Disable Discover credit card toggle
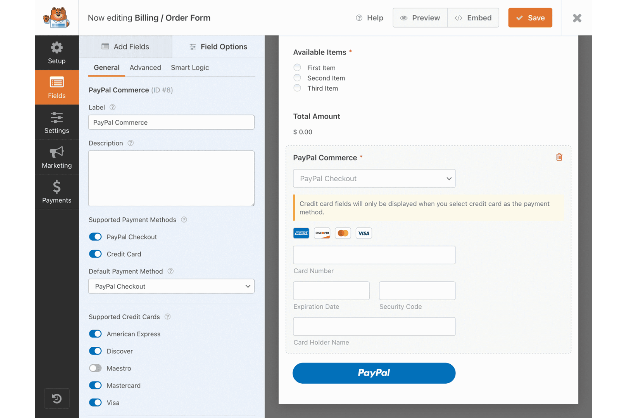Viewport: 627px width, 418px height. point(95,351)
